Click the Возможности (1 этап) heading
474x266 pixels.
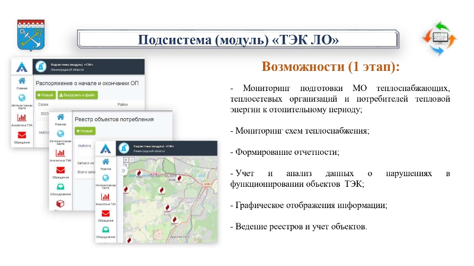(x=331, y=66)
